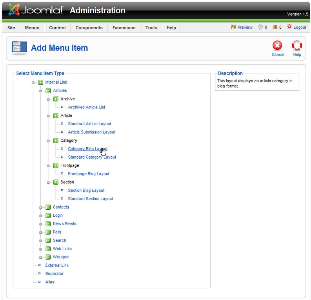Screen dimensions: 311x300
Task: Click green folder icon beside Web Links
Action: click(48, 249)
